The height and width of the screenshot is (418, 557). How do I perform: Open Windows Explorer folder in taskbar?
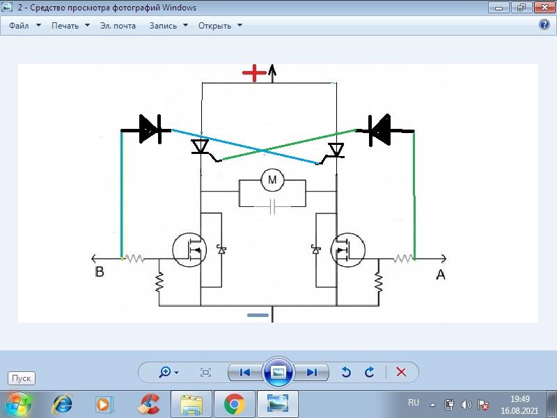(x=191, y=405)
